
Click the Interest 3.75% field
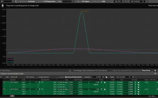click(x=97, y=77)
